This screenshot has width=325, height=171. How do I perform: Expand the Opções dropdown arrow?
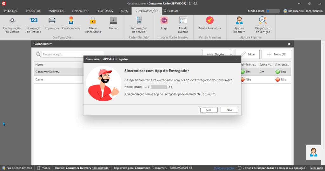231,54
